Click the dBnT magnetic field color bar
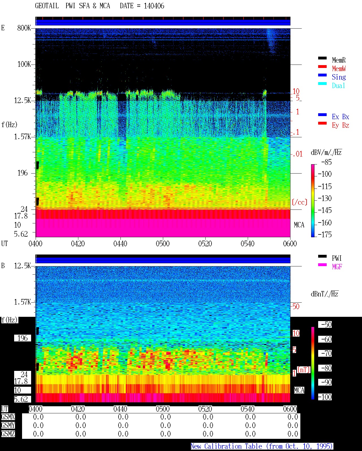The image size is (362, 451). point(313,363)
